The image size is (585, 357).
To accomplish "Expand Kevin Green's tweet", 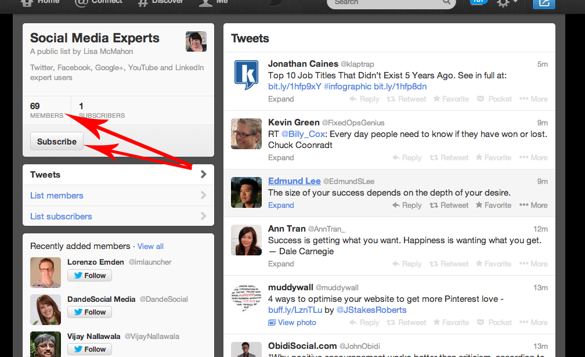I will tap(281, 157).
